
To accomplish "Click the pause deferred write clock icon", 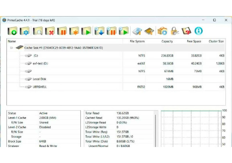I will tap(112, 31).
